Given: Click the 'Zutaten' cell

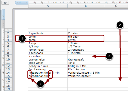Looking at the screenshot, I should 86,33.
